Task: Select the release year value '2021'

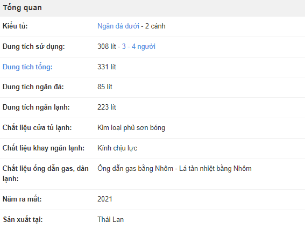Action: [105, 199]
